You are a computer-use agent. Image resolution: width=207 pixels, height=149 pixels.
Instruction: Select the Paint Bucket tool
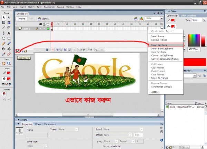click(x=9, y=49)
